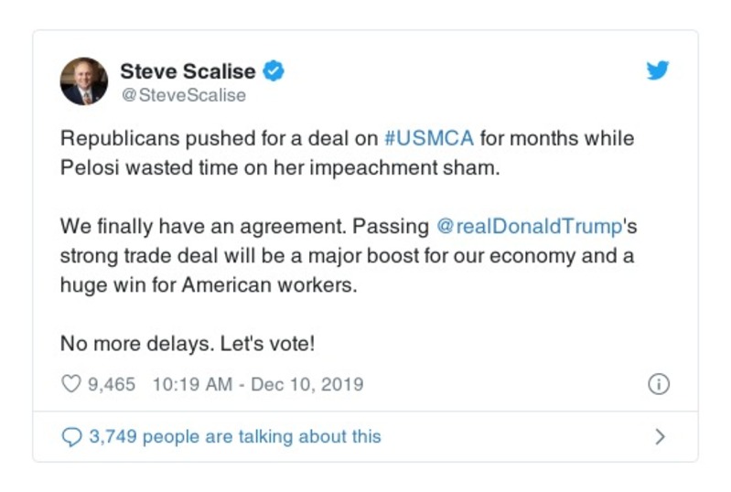Open Steve Scalise's profile photo

point(84,80)
